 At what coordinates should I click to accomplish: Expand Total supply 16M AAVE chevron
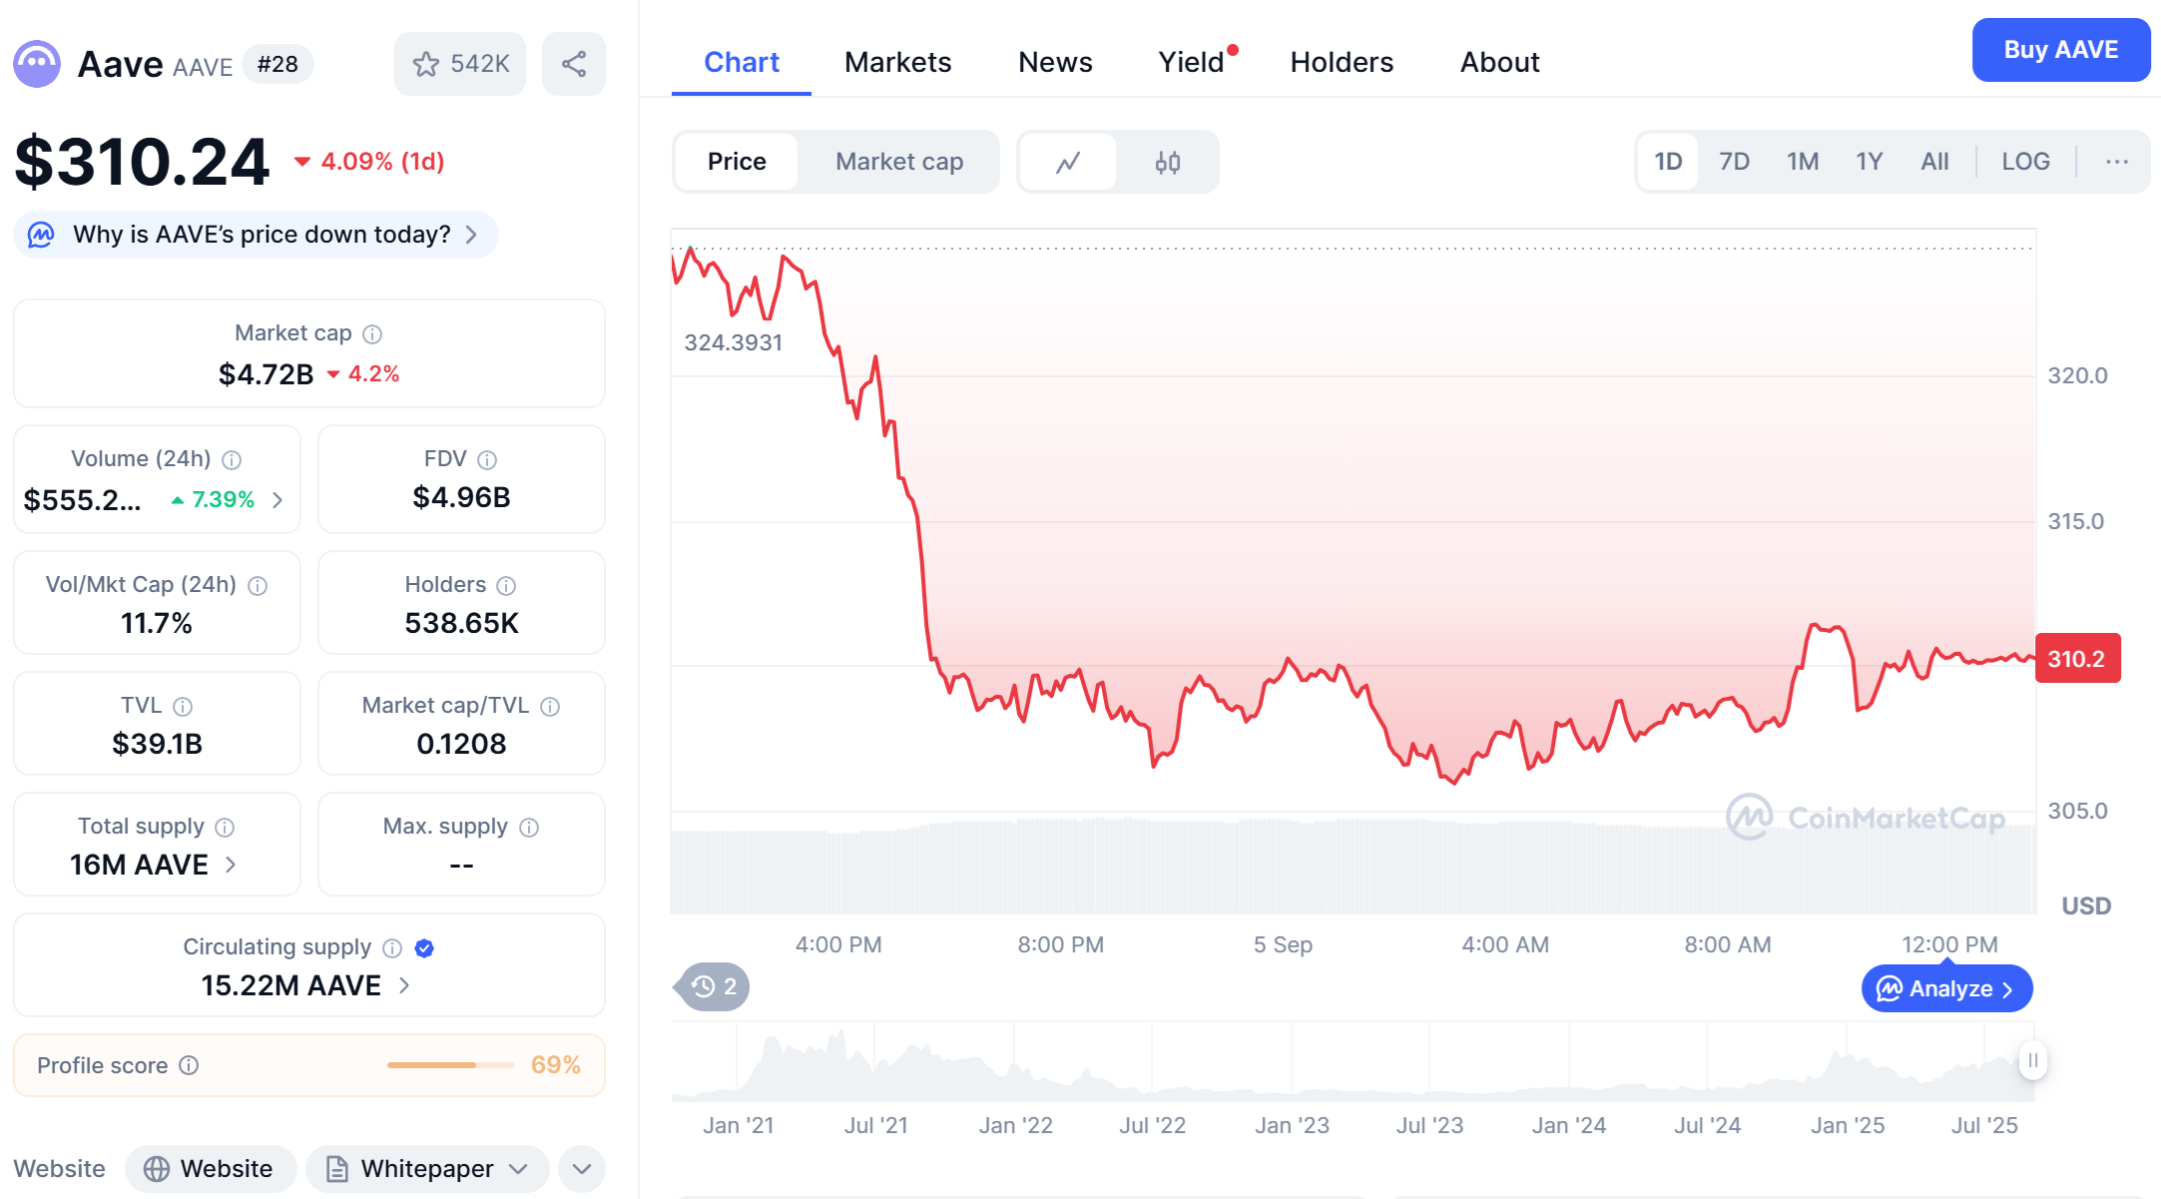tap(231, 865)
